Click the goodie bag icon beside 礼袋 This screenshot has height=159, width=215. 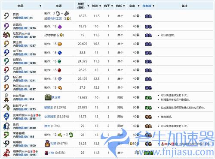tap(47, 144)
